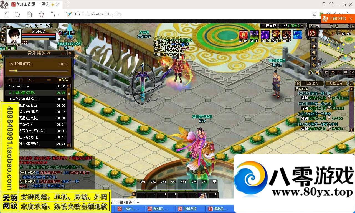Click the meditating figure buff 40:03

pyautogui.click(x=286, y=34)
